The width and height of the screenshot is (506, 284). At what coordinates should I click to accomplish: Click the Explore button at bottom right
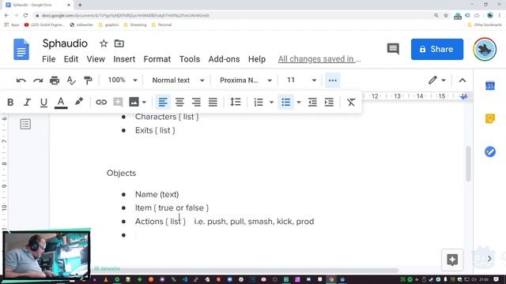pos(452,260)
